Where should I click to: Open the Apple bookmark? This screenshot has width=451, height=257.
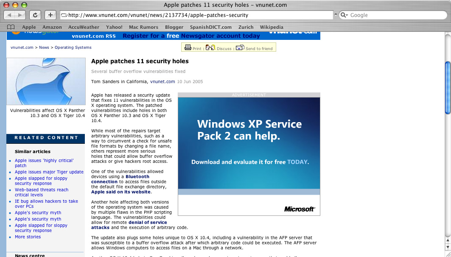(x=29, y=27)
